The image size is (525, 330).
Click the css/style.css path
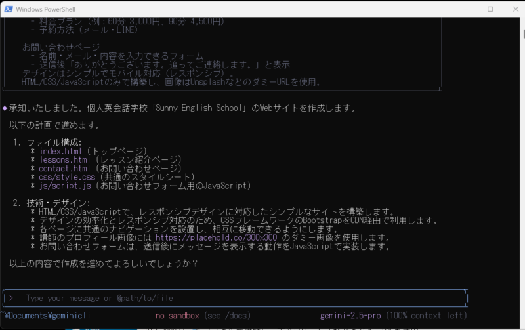click(x=67, y=177)
